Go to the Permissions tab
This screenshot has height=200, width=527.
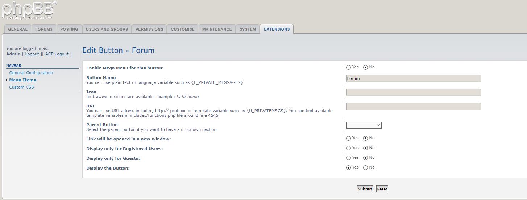tap(149, 29)
